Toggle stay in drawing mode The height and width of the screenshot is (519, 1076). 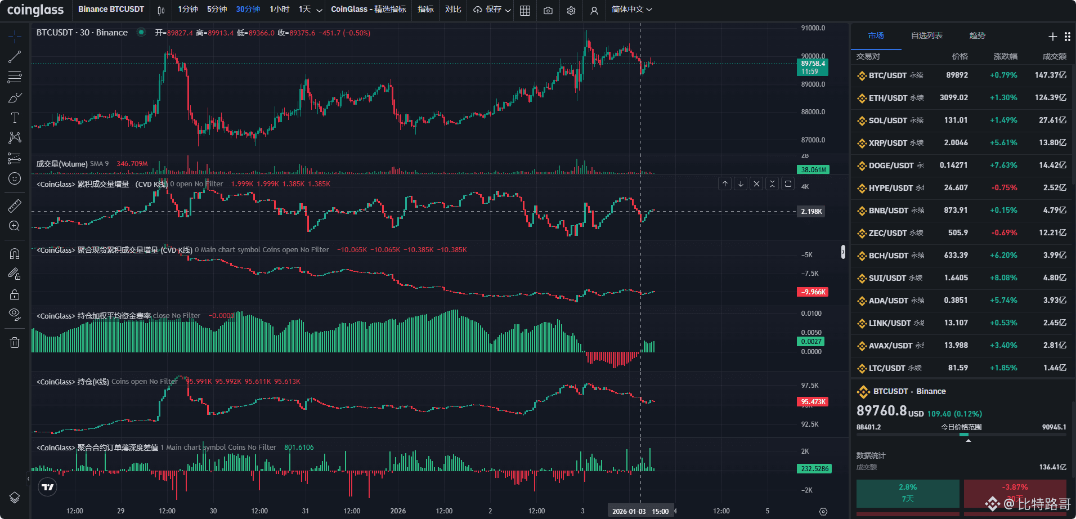(x=15, y=274)
